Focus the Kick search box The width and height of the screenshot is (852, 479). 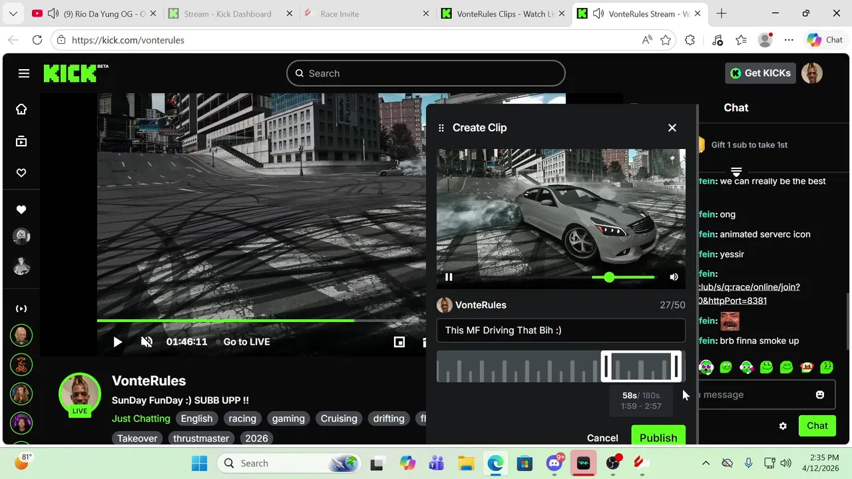pos(426,73)
